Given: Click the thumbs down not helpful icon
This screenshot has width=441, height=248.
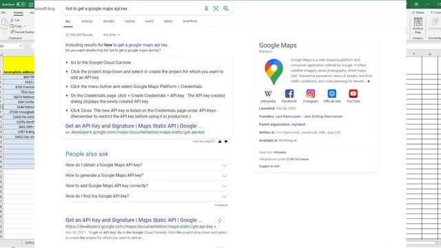Looking at the screenshot, I should pos(226,141).
